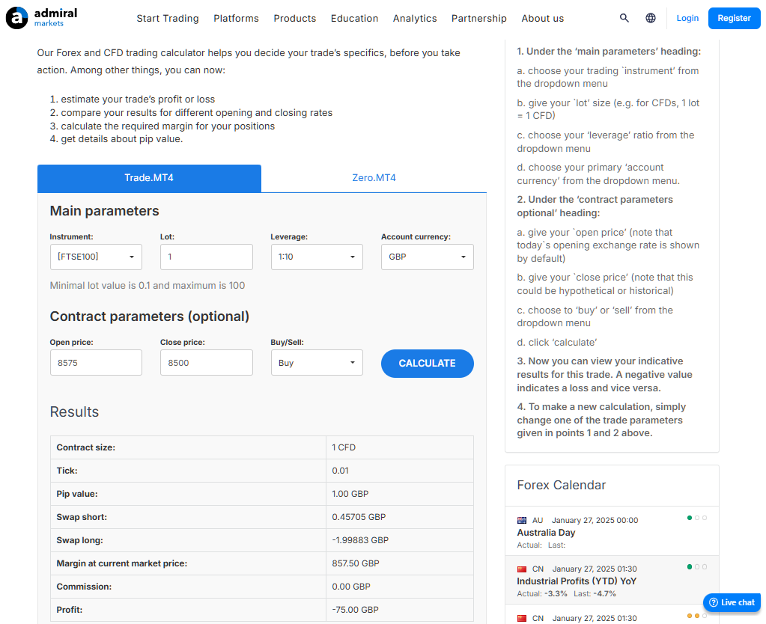This screenshot has width=766, height=624.
Task: Expand the Instrument FTSE100 dropdown
Action: pyautogui.click(x=96, y=257)
